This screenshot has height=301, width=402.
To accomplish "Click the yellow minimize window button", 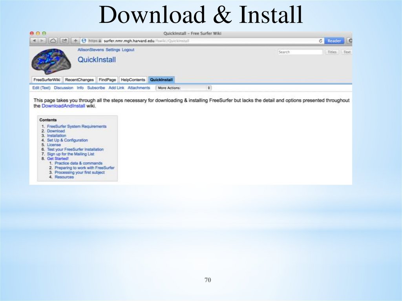I will (38, 33).
